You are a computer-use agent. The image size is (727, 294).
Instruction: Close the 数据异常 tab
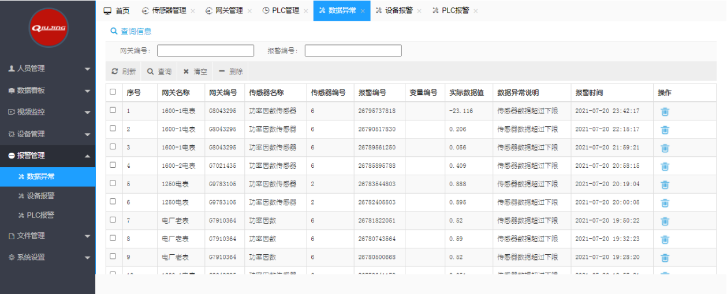coord(363,11)
